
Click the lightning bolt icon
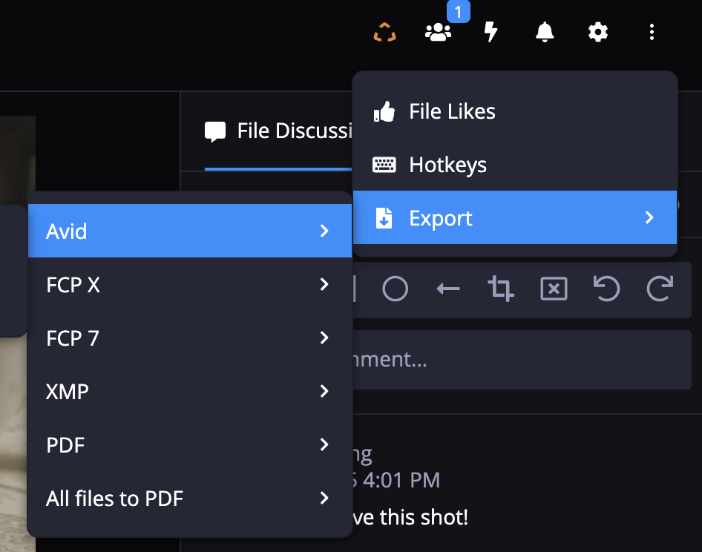click(x=491, y=32)
